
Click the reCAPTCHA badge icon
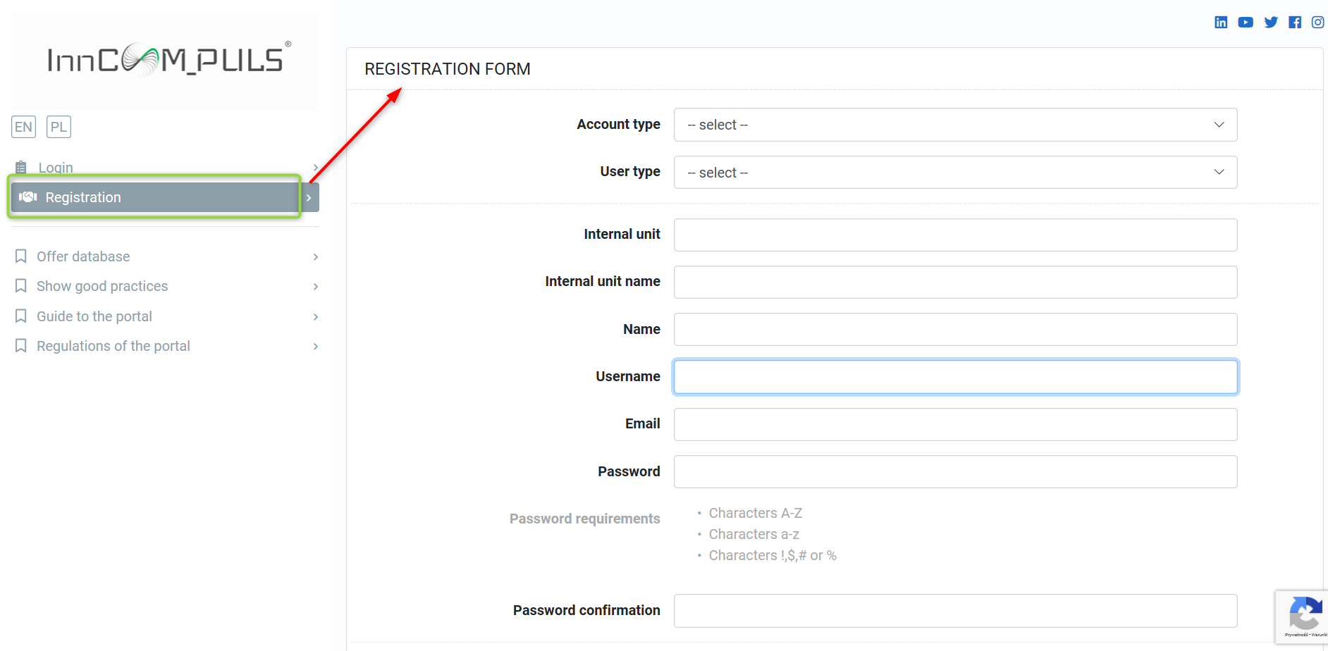point(1305,614)
